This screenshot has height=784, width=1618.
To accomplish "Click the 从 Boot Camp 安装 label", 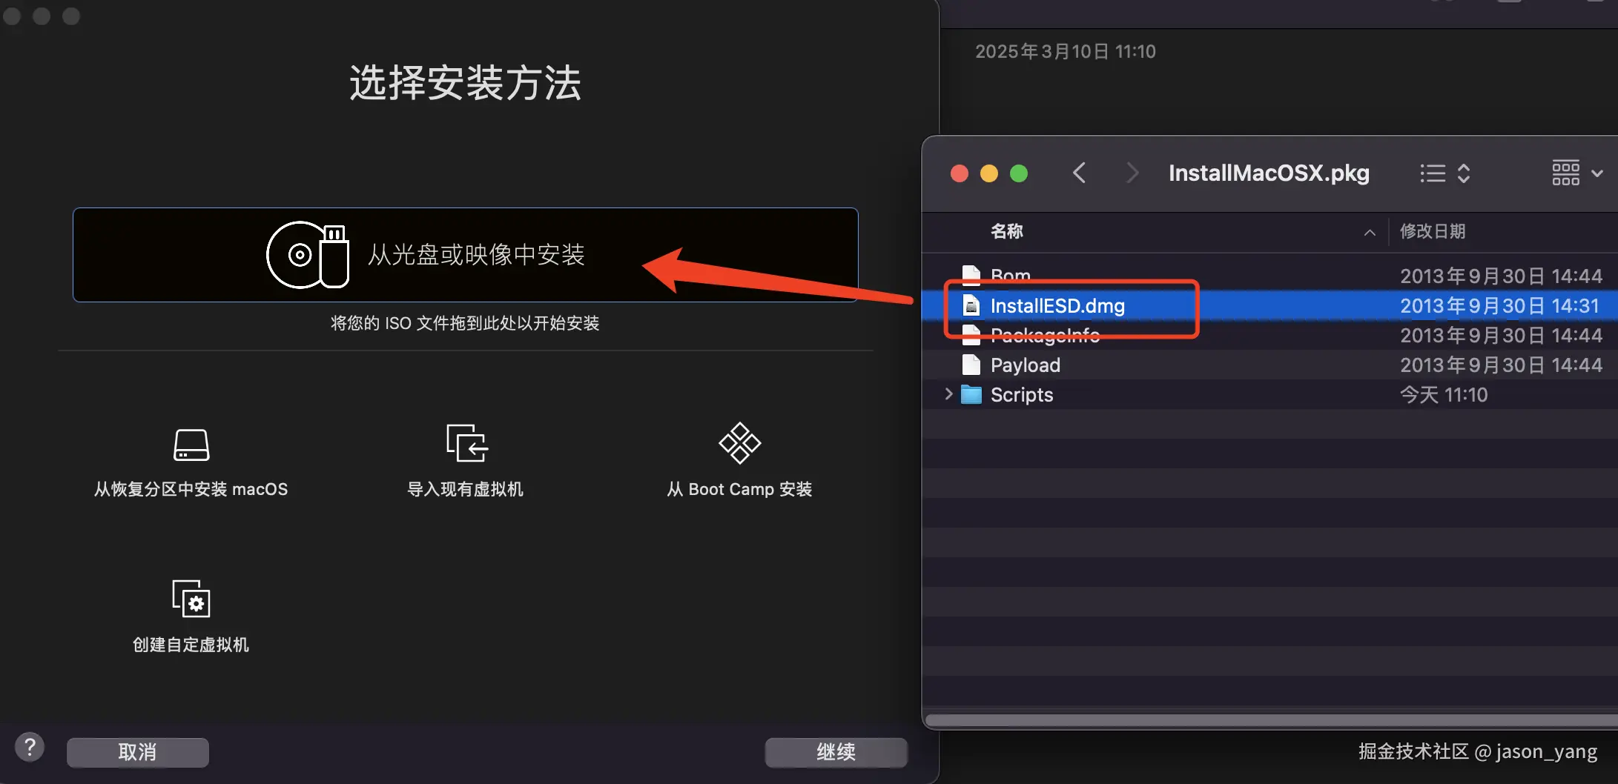I will [x=739, y=489].
